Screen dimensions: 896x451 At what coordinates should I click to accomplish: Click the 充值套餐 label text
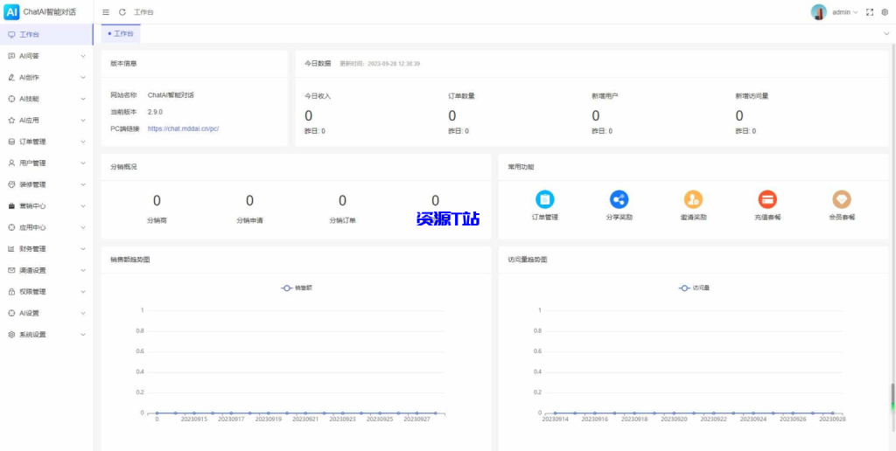tap(767, 218)
